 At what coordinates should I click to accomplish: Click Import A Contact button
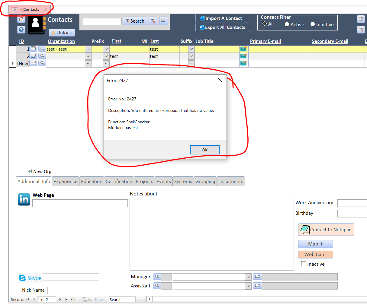click(221, 18)
